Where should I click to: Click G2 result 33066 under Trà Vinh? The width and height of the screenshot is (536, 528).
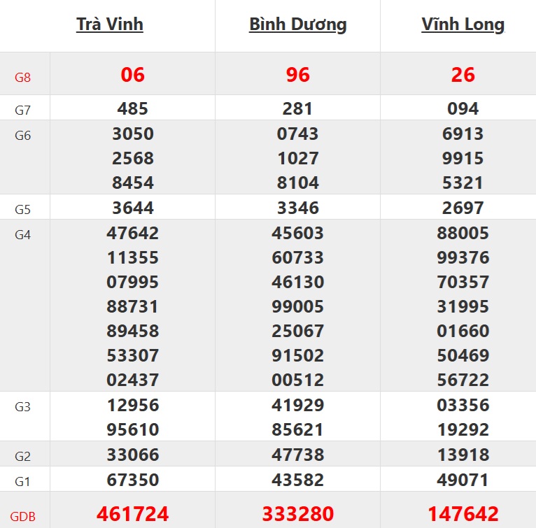pos(132,455)
